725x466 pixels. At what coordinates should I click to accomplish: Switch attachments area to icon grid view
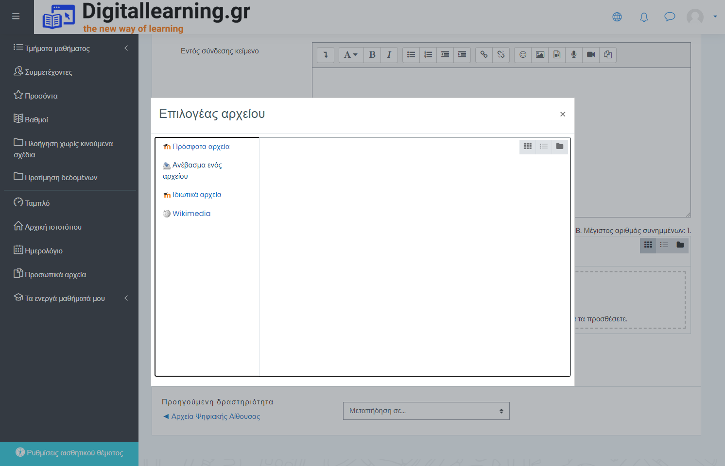click(648, 245)
